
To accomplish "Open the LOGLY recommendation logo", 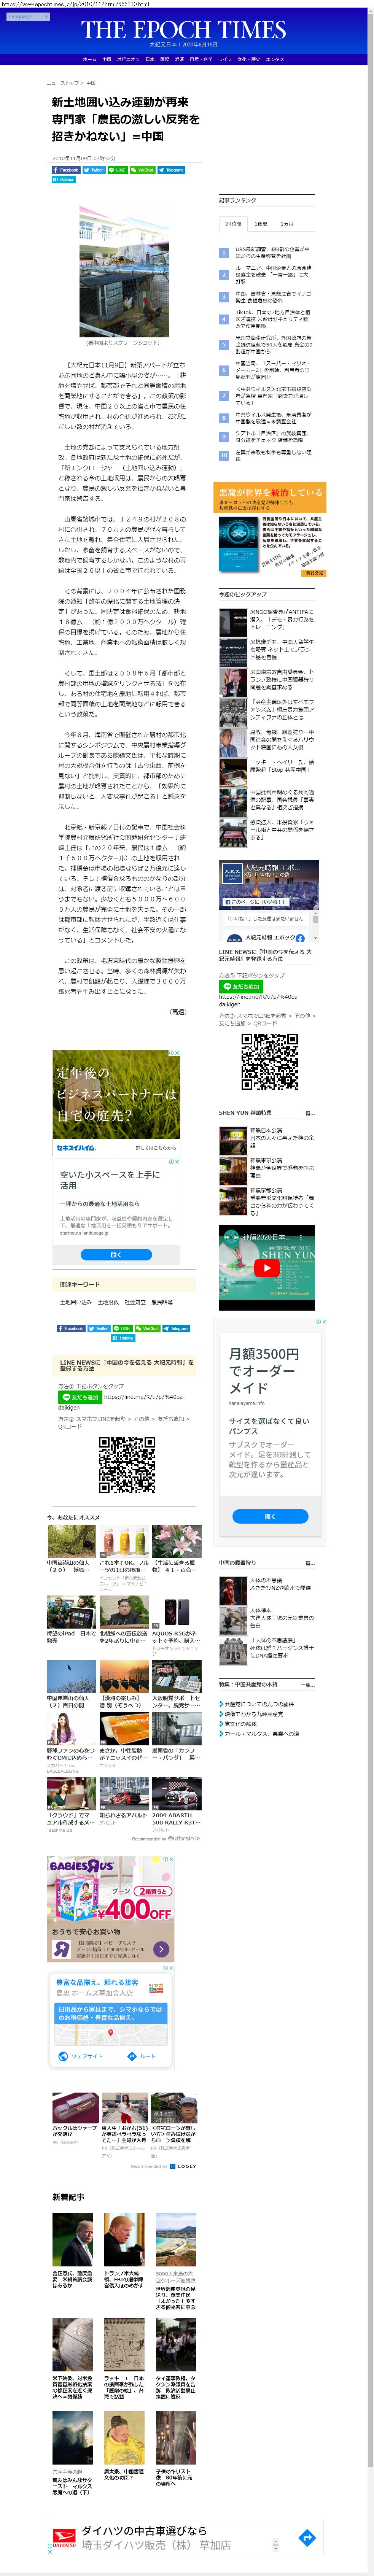I will pos(183,2166).
